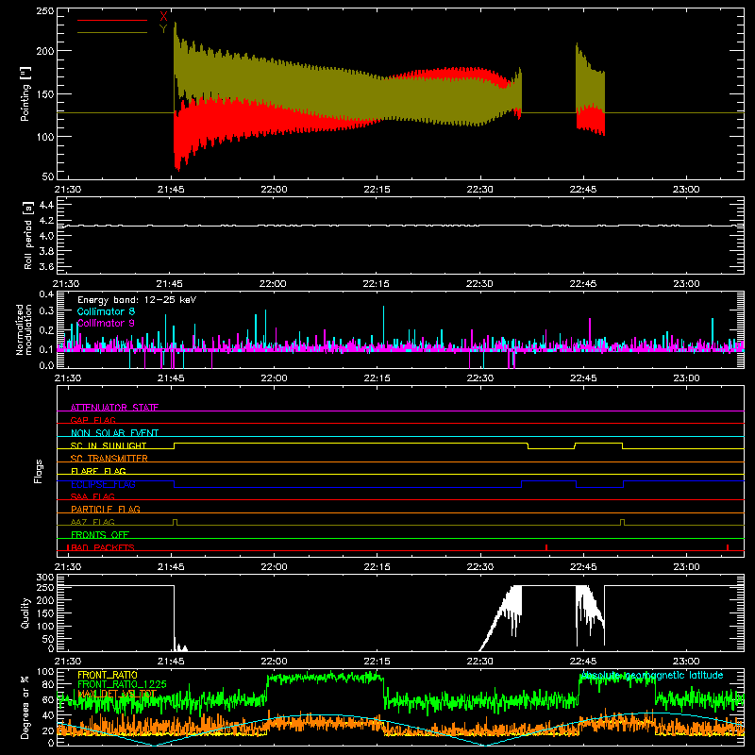This screenshot has width=755, height=755.
Task: Select 'Energy band: 12-25 keV' annotation
Action: point(137,300)
